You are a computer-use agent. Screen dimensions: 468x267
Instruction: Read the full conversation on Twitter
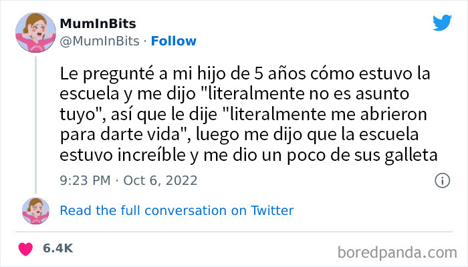177,210
